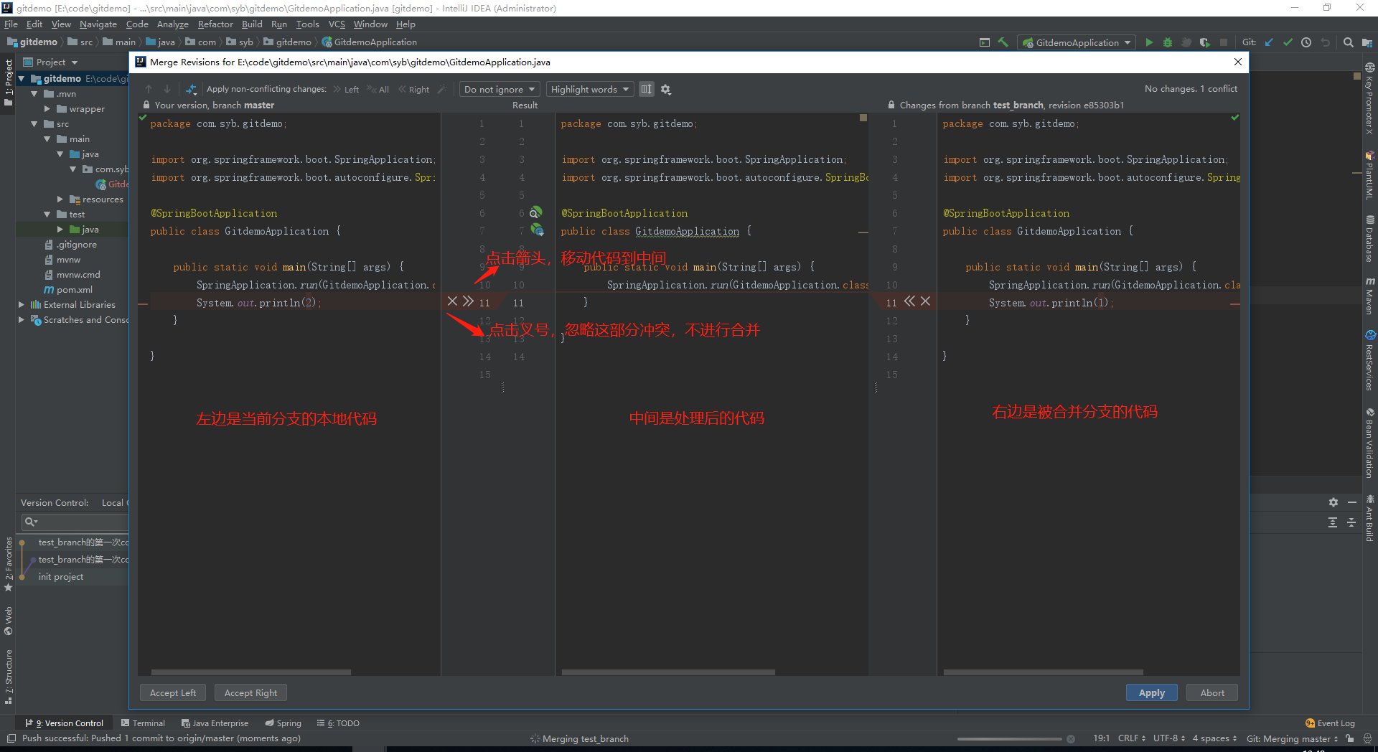Open project structure folder icon
This screenshot has height=752, width=1378.
tap(1367, 42)
